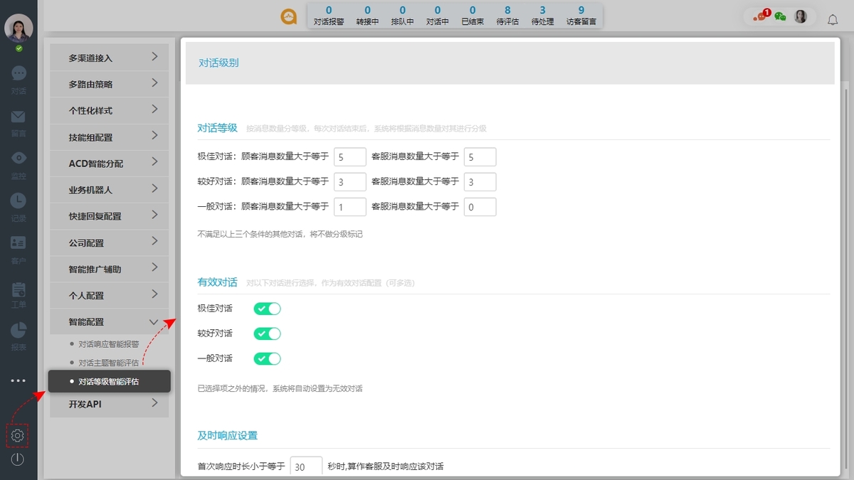Toggle off 一般对话 as effective conversation
854x480 pixels.
coord(266,358)
